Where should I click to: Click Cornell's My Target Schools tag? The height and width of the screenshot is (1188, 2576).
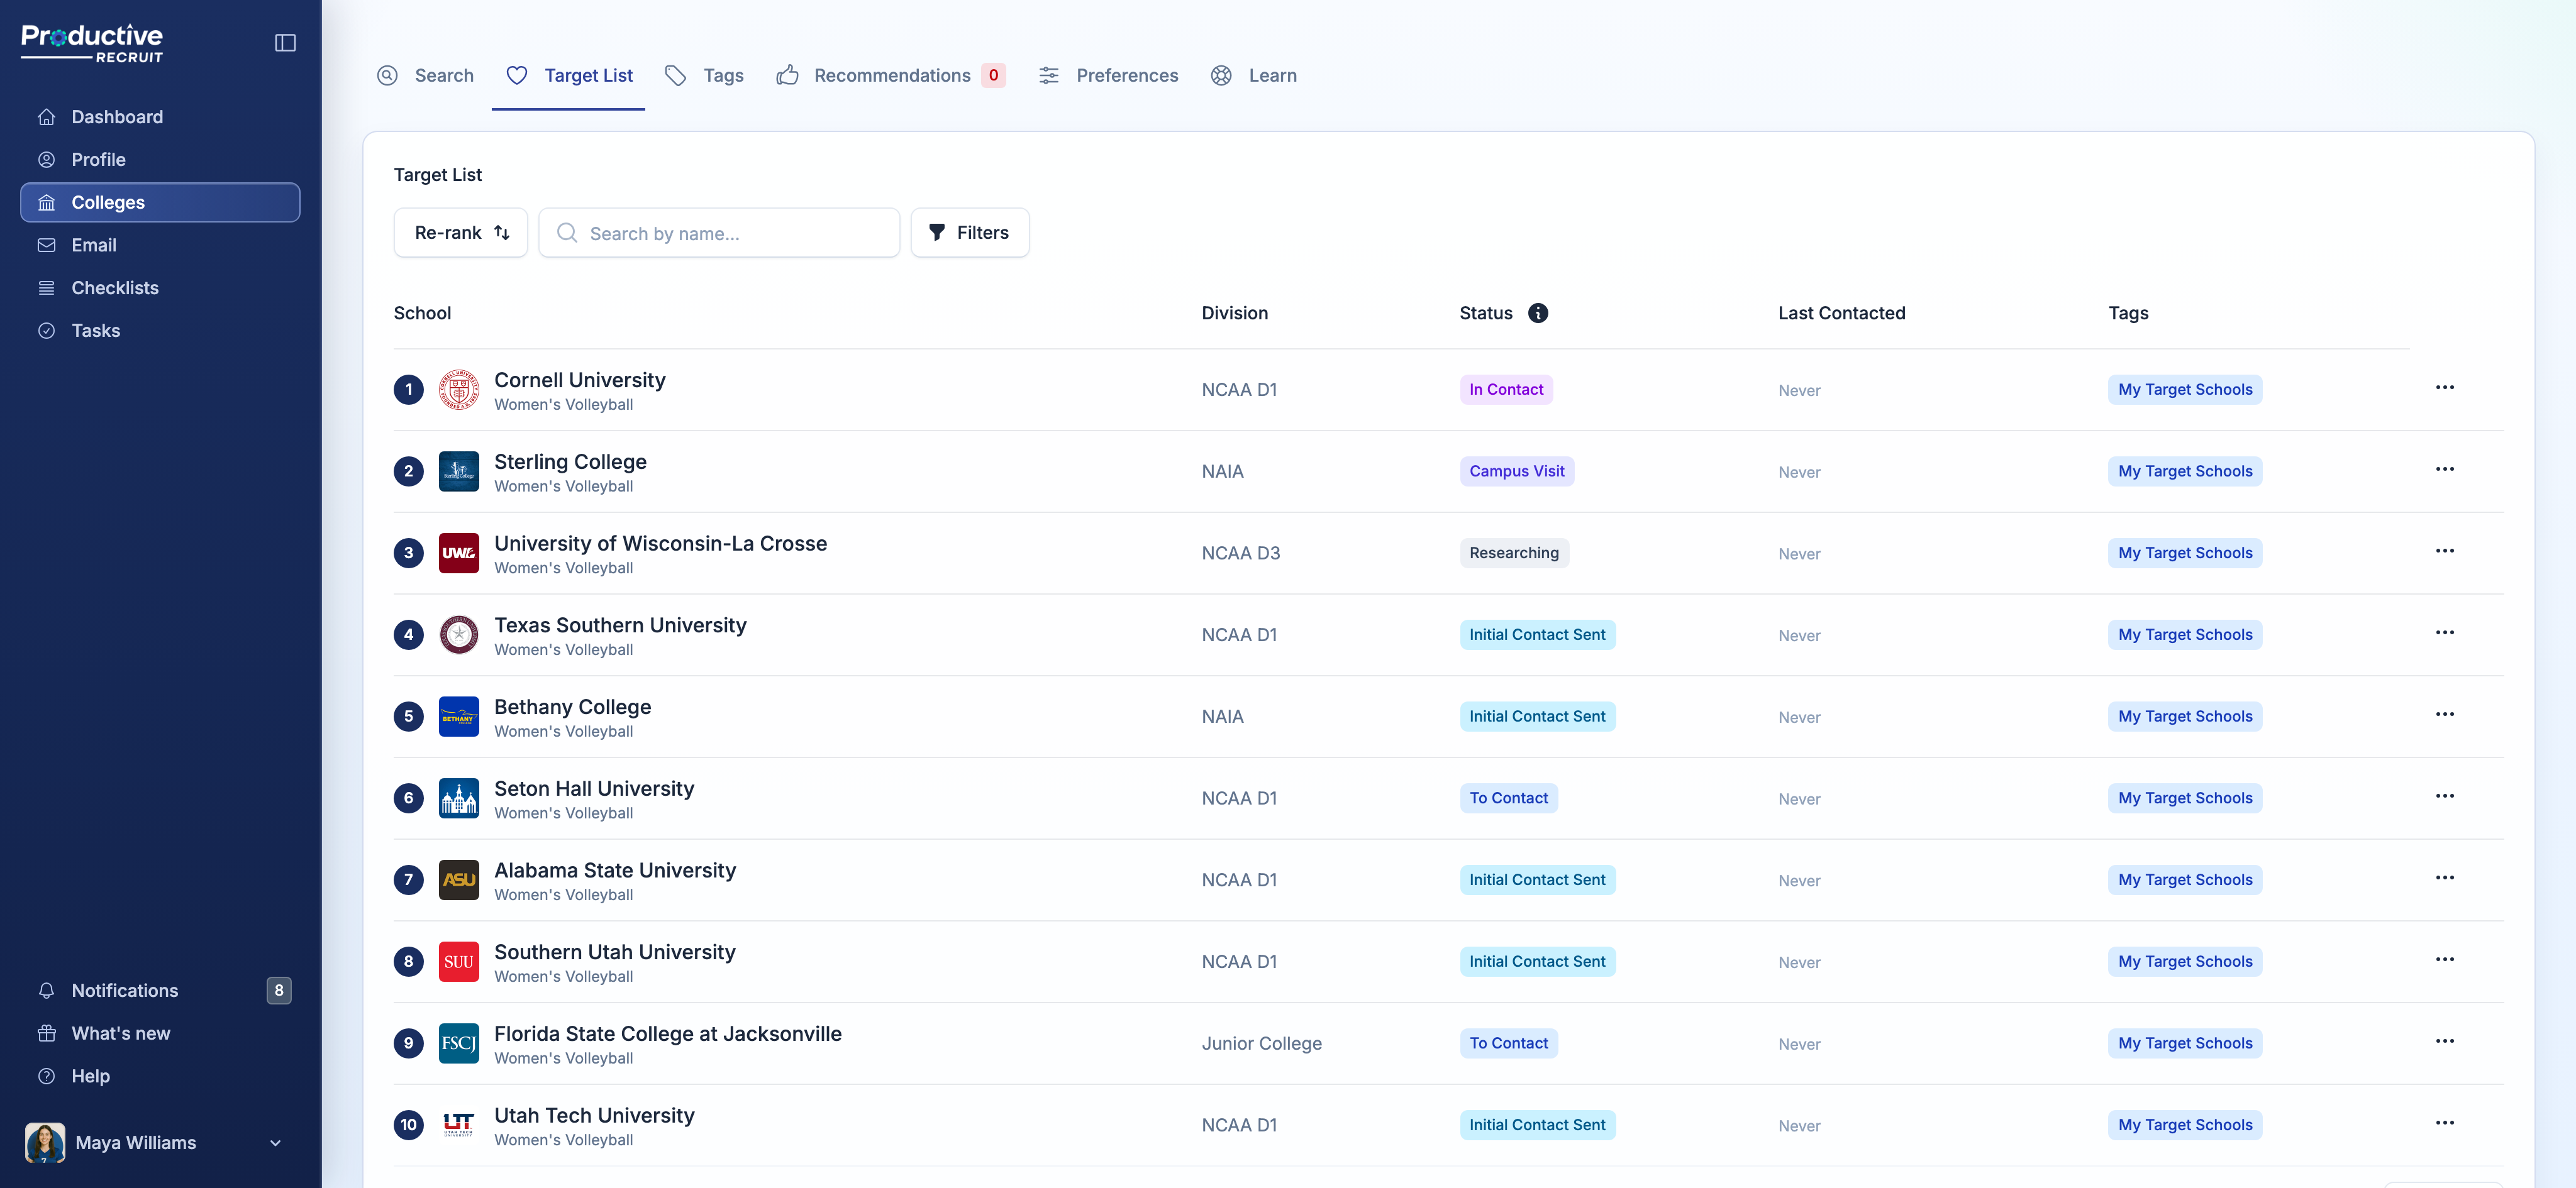(x=2185, y=390)
